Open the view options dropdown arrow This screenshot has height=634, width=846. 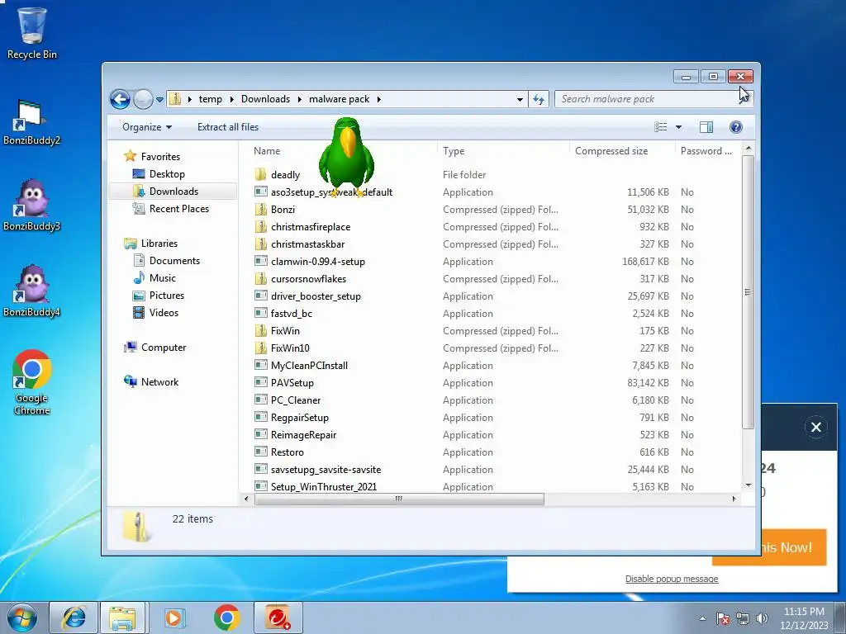tap(679, 127)
